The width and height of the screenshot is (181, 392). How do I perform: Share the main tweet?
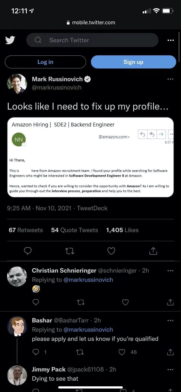[x=153, y=251]
